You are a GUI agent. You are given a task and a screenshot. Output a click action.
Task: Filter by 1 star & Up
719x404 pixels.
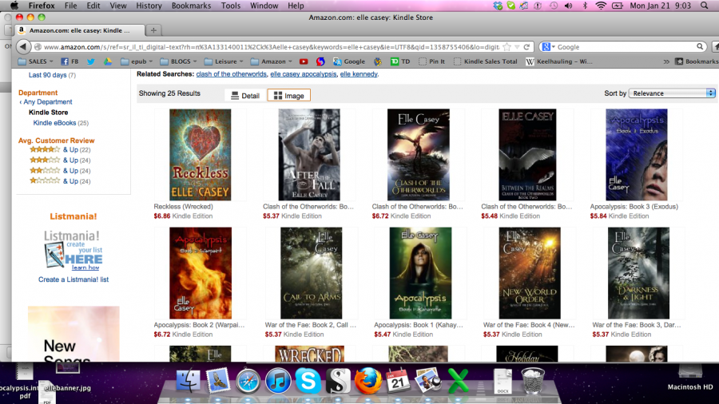tap(60, 181)
